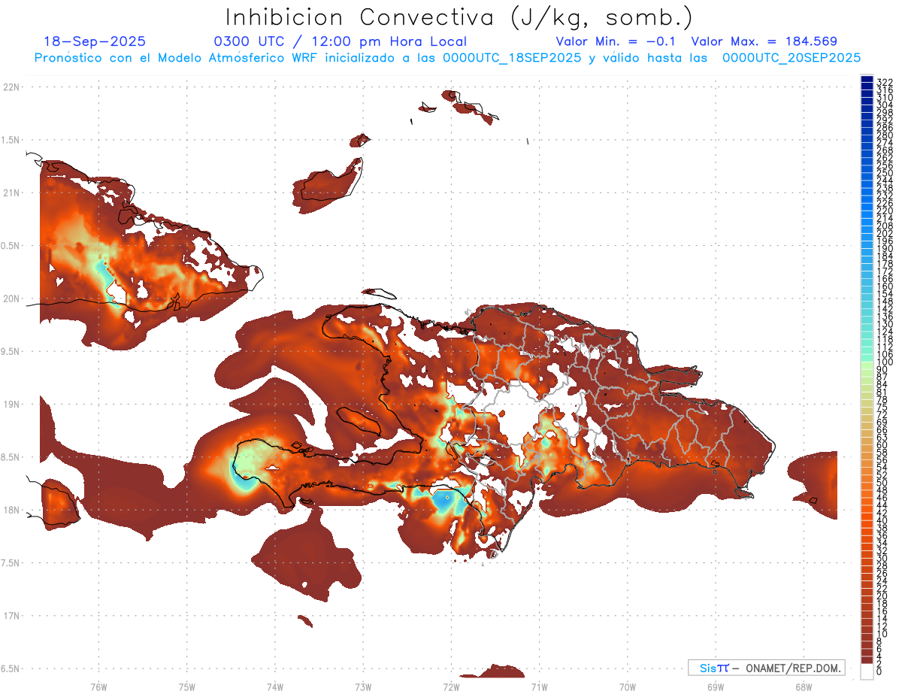The width and height of the screenshot is (902, 697).
Task: Click the '20N' latitude label
Action: tap(11, 298)
